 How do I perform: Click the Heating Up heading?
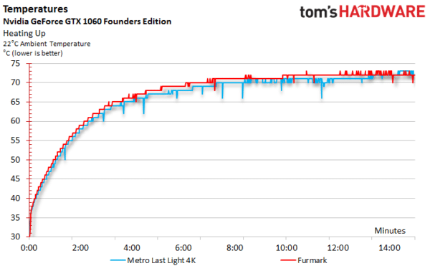pos(24,34)
